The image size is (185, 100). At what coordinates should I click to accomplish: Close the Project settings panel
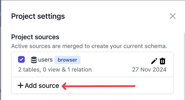[x=173, y=16]
